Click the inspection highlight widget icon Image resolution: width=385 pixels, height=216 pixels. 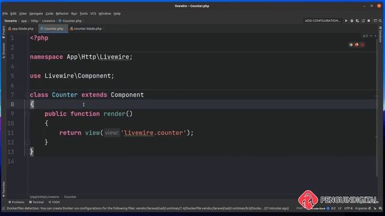[x=365, y=36]
